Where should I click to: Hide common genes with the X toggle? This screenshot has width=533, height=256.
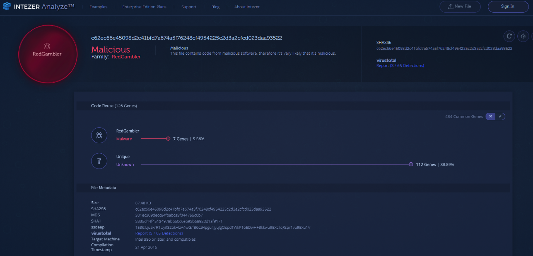point(490,116)
